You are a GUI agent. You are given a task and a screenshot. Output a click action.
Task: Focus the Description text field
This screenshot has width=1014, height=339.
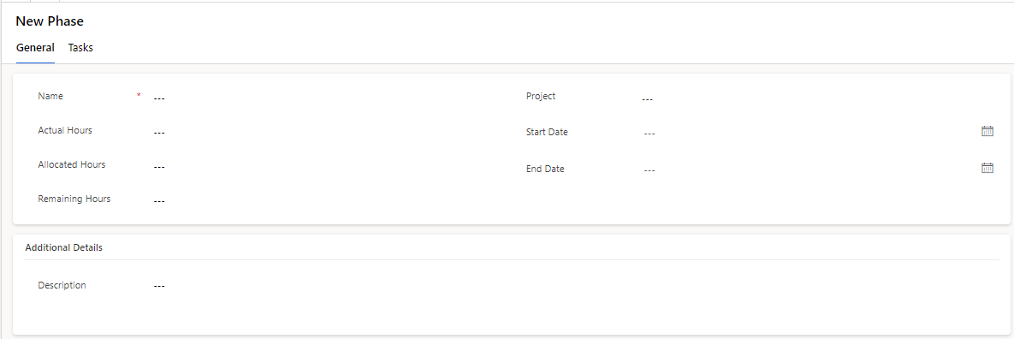574,285
